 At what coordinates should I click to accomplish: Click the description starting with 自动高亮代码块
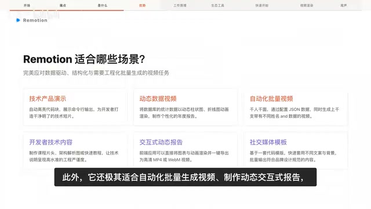[x=74, y=113]
